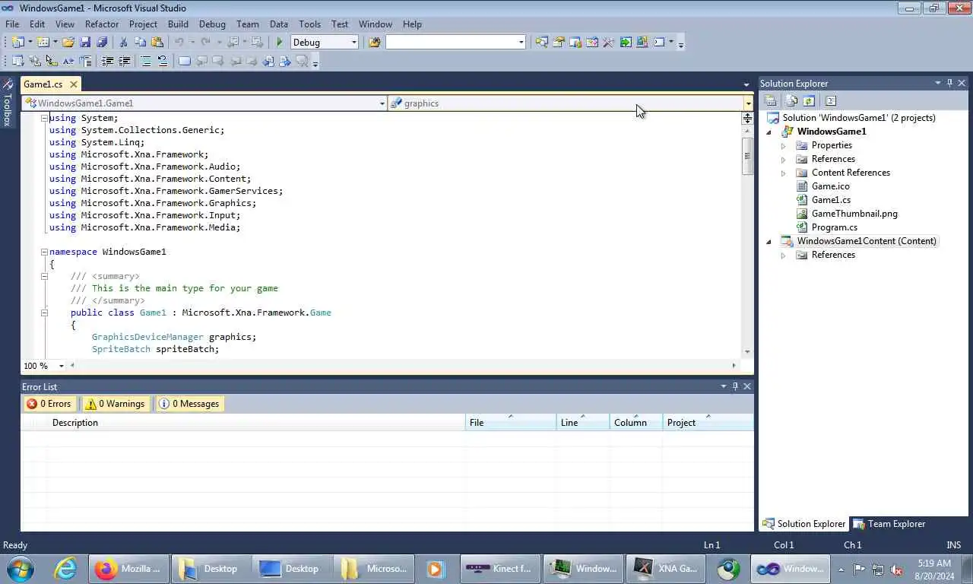973x584 pixels.
Task: Toggle a bookmark on the current line
Action: (x=184, y=62)
